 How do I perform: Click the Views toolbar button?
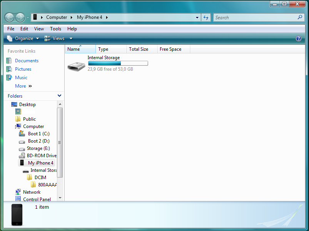[x=55, y=38]
